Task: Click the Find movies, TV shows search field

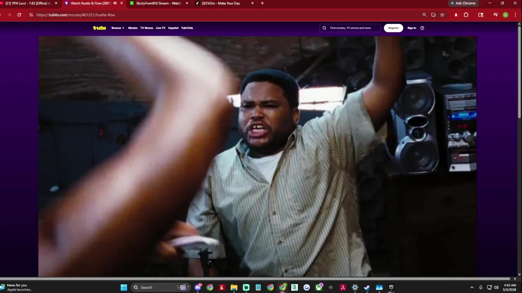Action: click(x=350, y=28)
